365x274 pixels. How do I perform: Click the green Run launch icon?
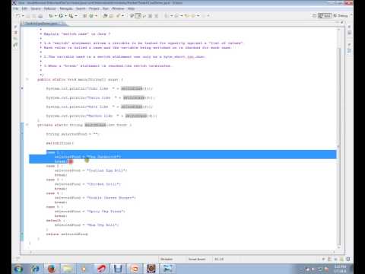61,16
